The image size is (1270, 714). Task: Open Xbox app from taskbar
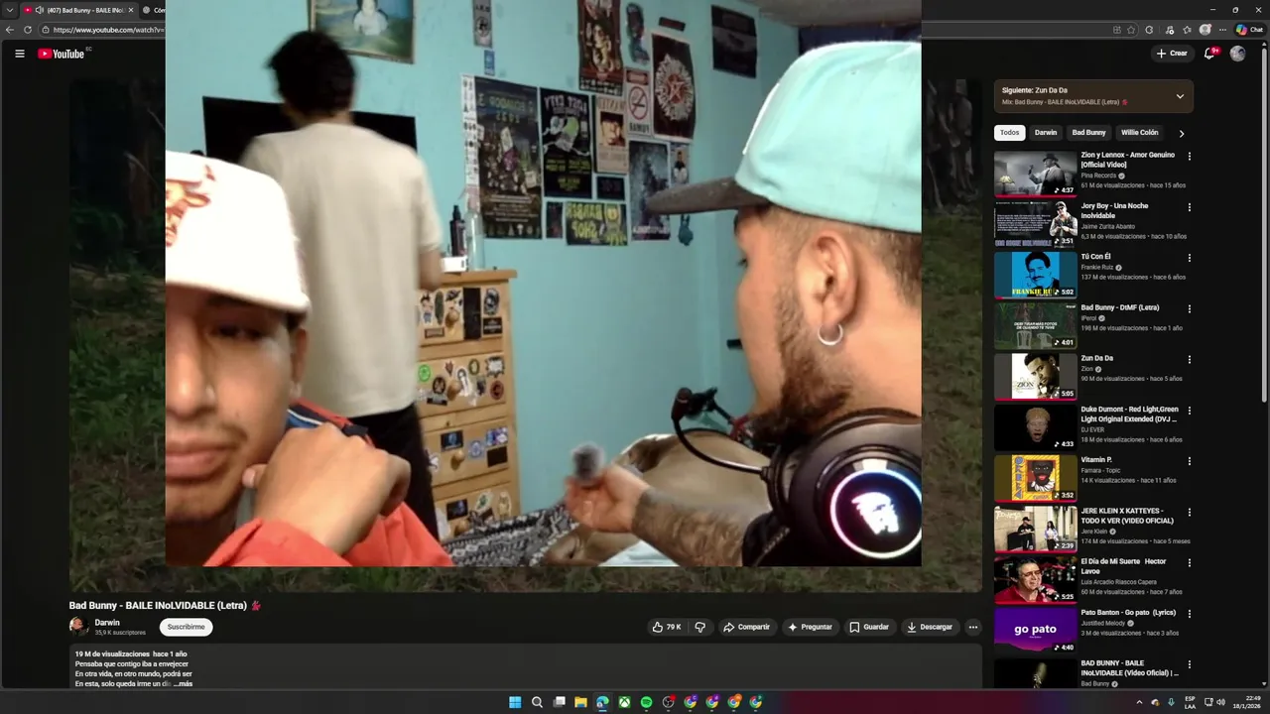(624, 702)
